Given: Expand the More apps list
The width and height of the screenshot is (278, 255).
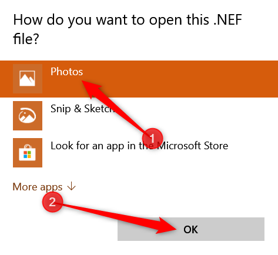Looking at the screenshot, I should point(44,187).
